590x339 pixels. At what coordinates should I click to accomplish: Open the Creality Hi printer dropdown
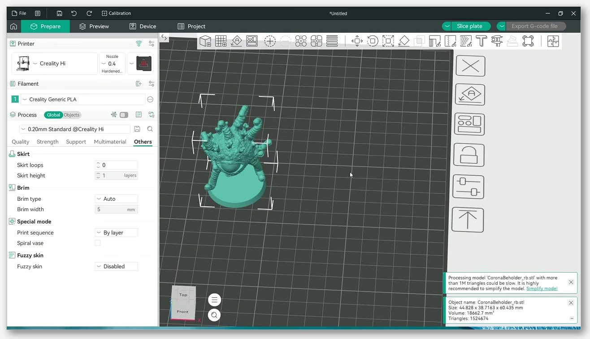55,63
